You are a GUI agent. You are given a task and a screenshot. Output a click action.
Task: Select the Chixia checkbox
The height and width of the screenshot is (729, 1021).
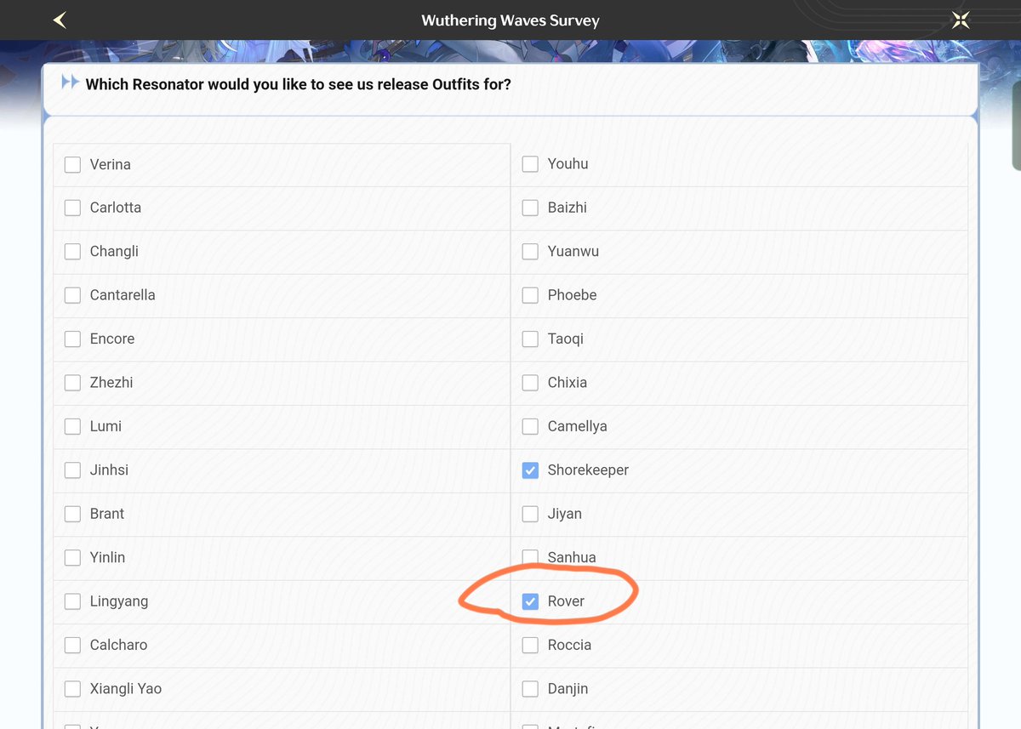(x=530, y=383)
